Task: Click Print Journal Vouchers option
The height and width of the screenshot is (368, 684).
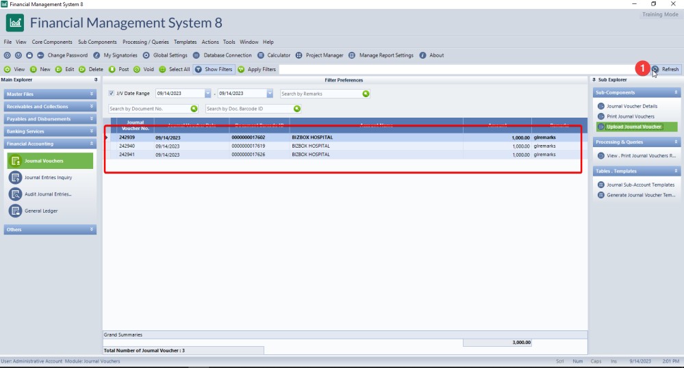Action: [x=630, y=116]
